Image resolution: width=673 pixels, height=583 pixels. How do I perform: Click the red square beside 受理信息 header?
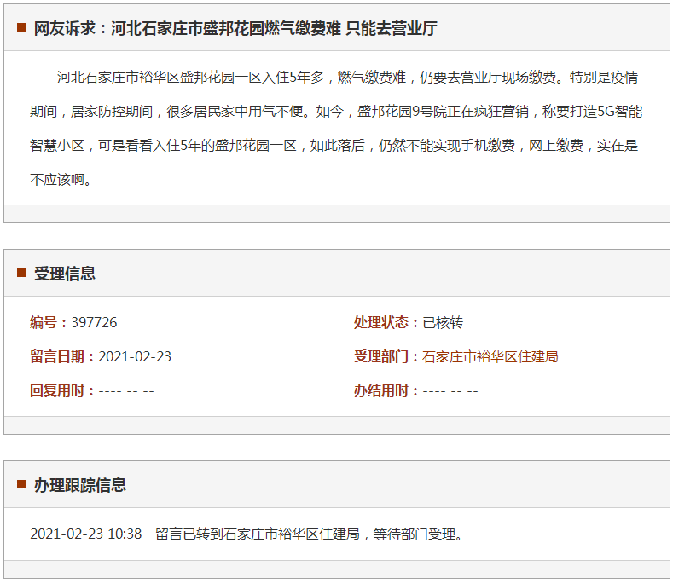point(21,274)
